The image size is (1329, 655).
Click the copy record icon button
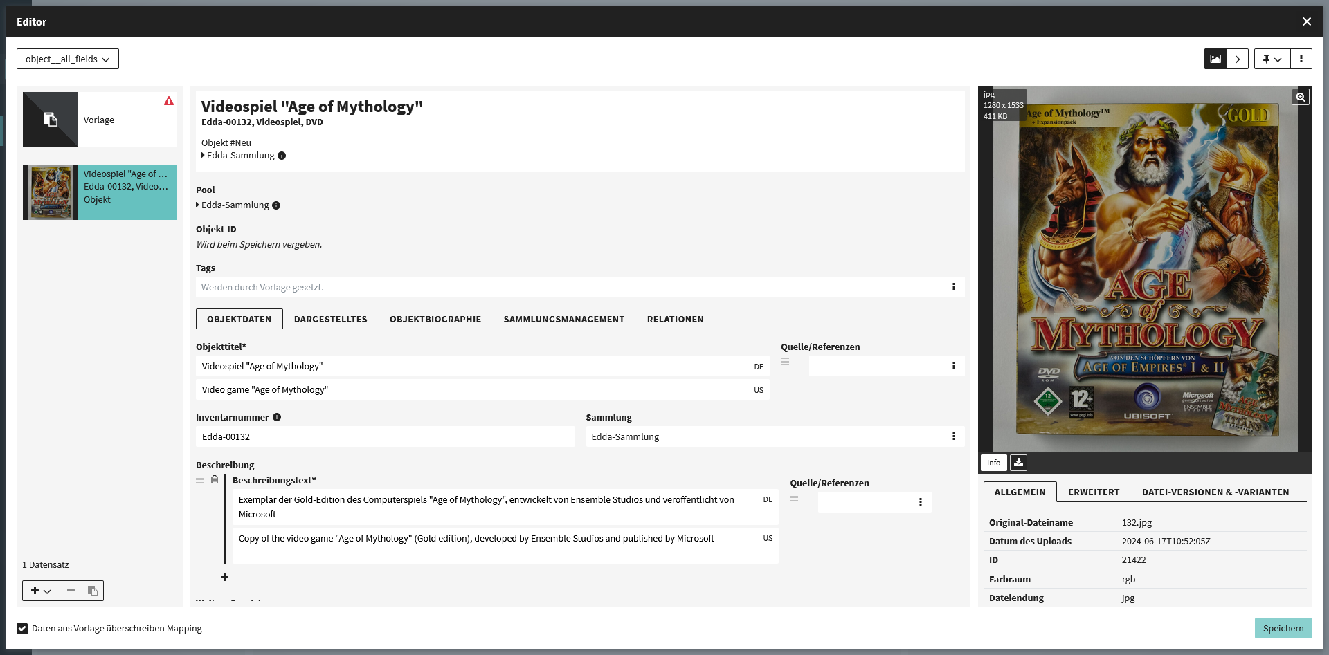coord(93,591)
